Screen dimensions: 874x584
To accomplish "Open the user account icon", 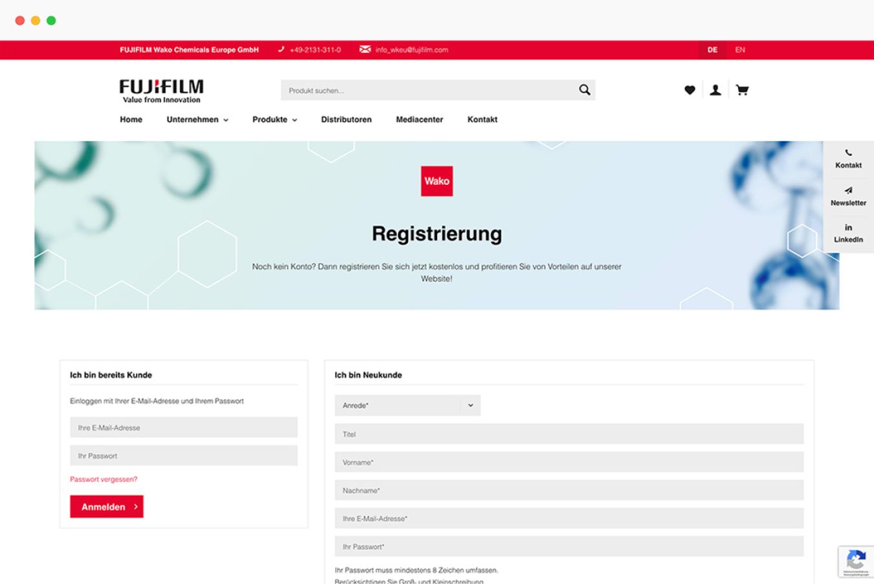I will 715,90.
